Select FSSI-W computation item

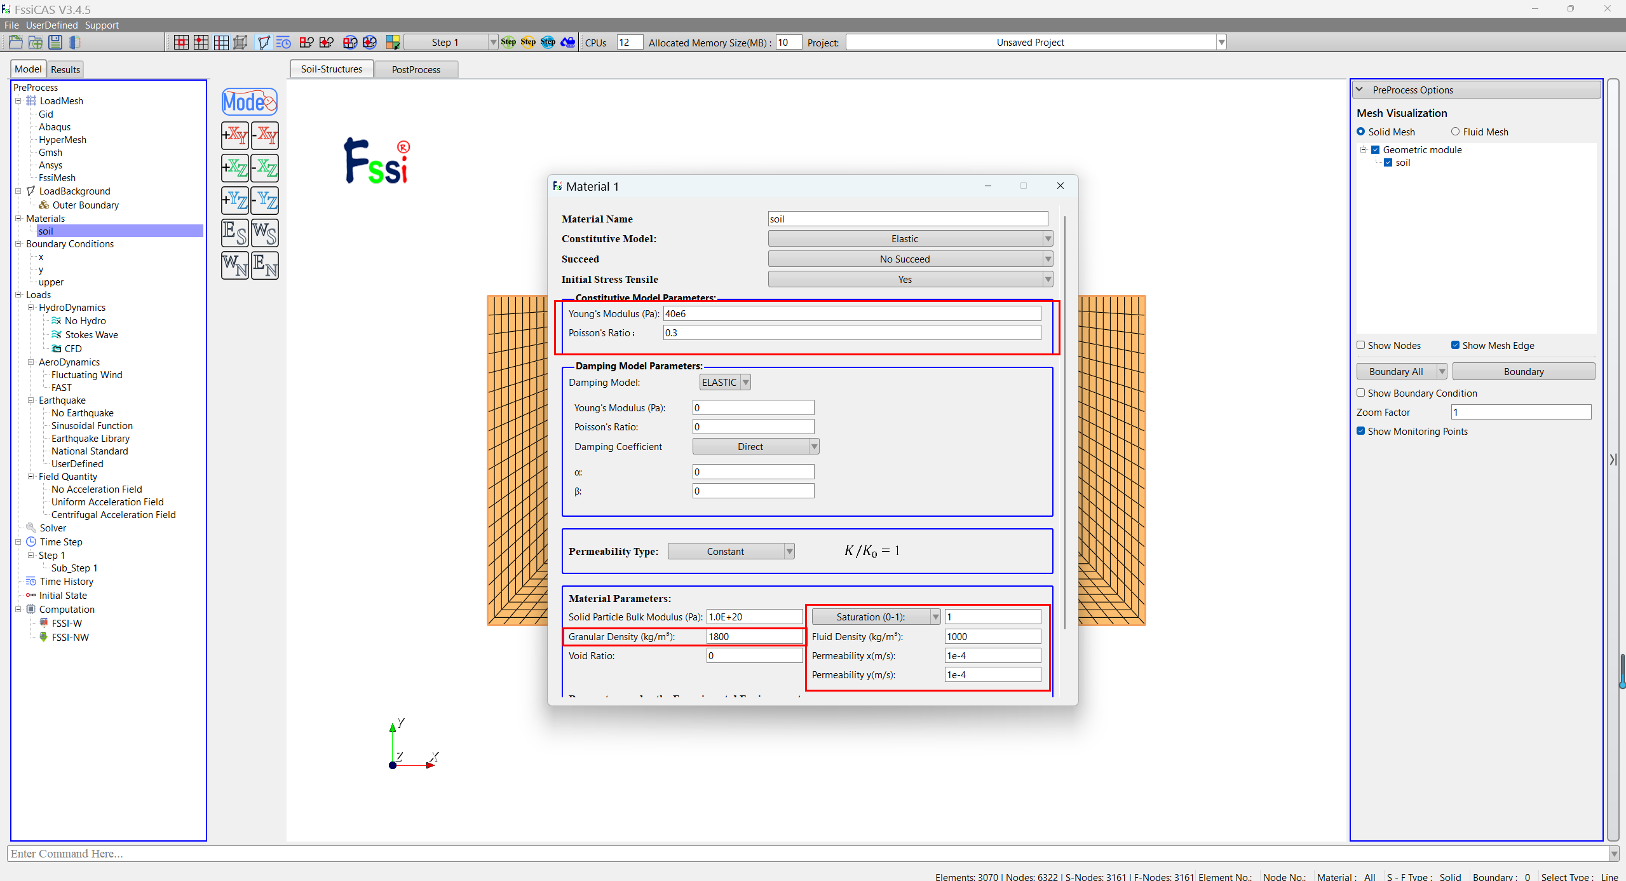point(67,624)
